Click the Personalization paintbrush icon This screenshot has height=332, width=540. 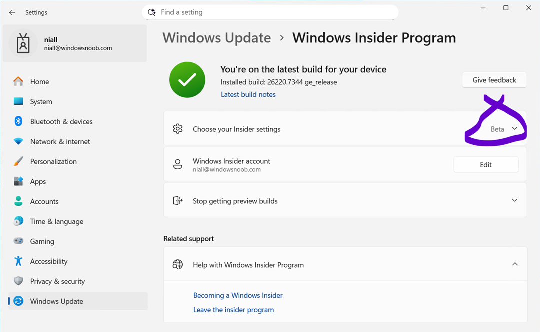pyautogui.click(x=18, y=161)
